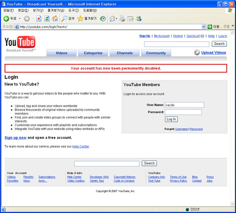Image resolution: width=236 pixels, height=213 pixels.
Task: Click the status bar page icon
Action: point(4,209)
